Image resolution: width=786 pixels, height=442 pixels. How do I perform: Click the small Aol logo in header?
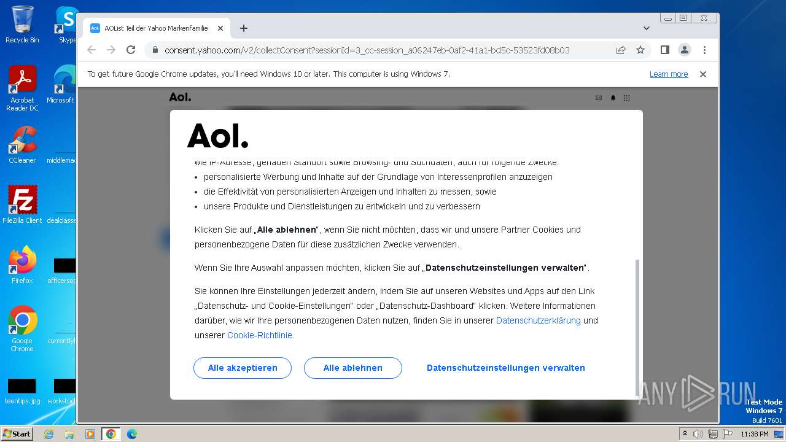point(180,97)
